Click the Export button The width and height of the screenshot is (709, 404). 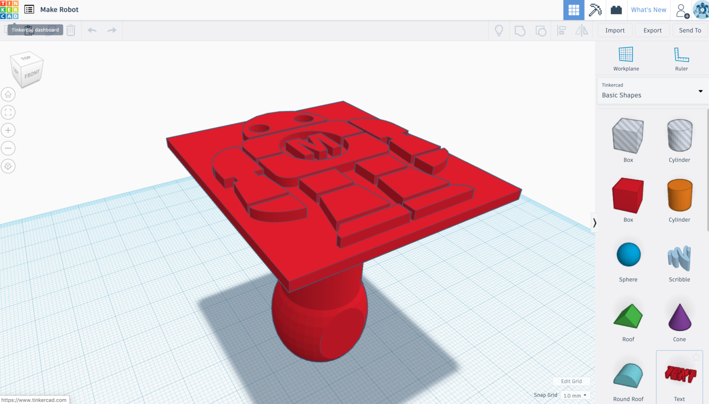[x=652, y=30]
